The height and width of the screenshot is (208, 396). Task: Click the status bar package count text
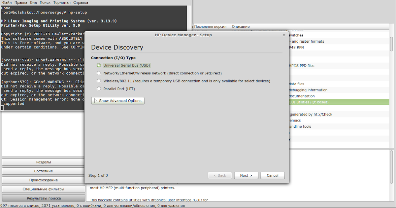92,206
